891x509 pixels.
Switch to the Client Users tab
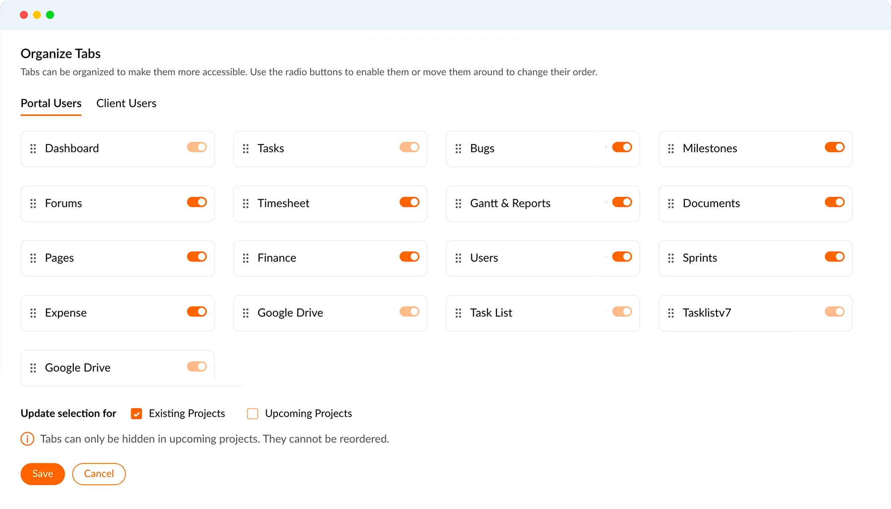coord(126,103)
